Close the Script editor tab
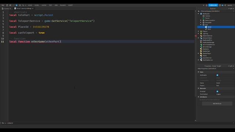The height and width of the screenshot is (132, 235). coord(33,8)
